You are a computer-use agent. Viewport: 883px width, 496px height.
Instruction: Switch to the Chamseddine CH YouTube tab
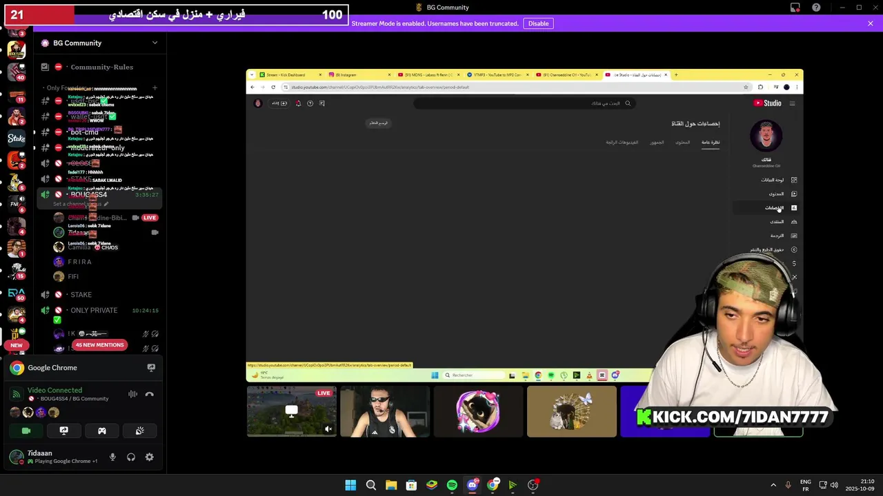coord(567,74)
